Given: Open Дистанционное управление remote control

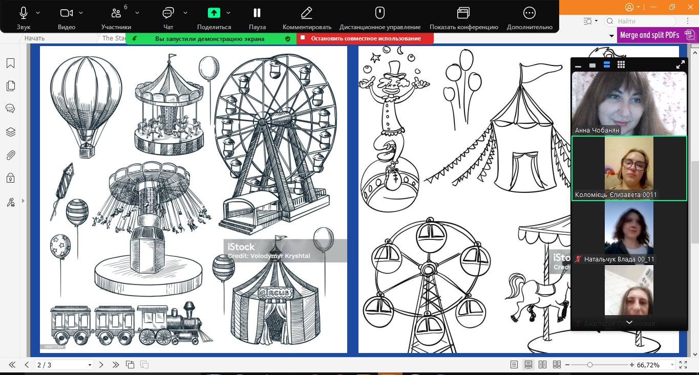Looking at the screenshot, I should [379, 17].
